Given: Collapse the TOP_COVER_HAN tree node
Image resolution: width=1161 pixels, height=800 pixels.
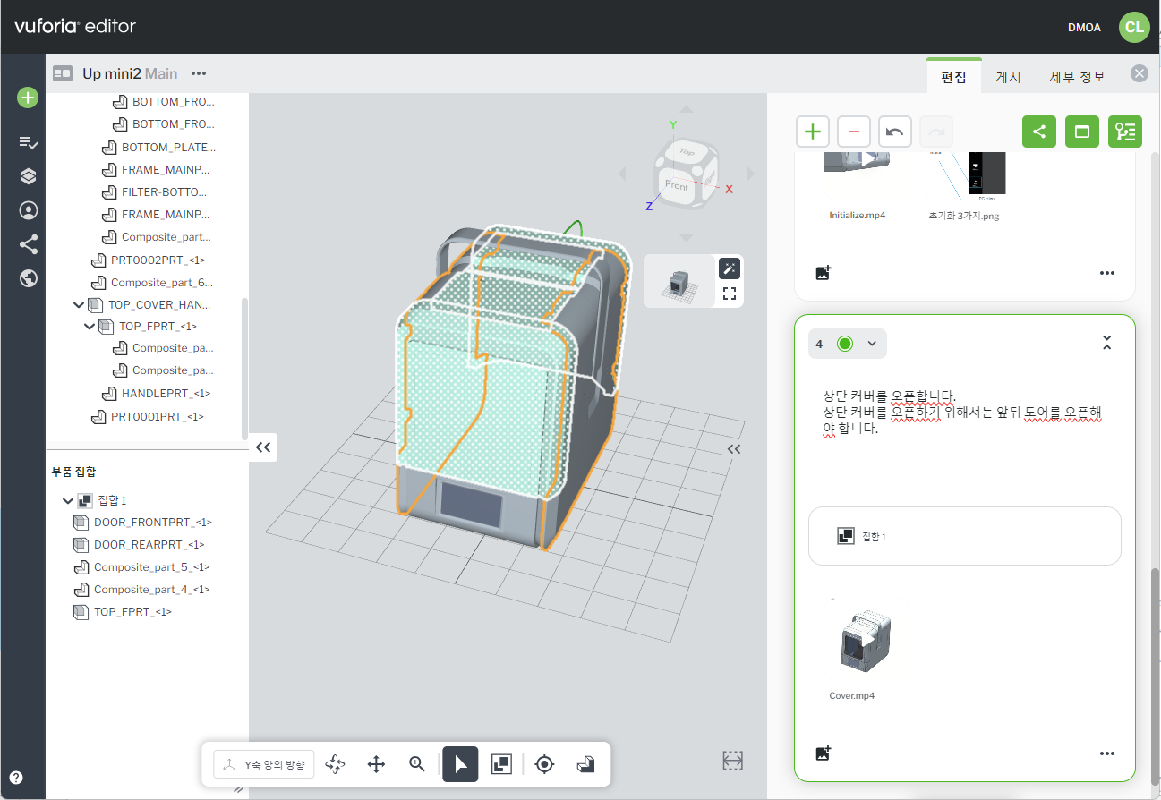Looking at the screenshot, I should (79, 305).
